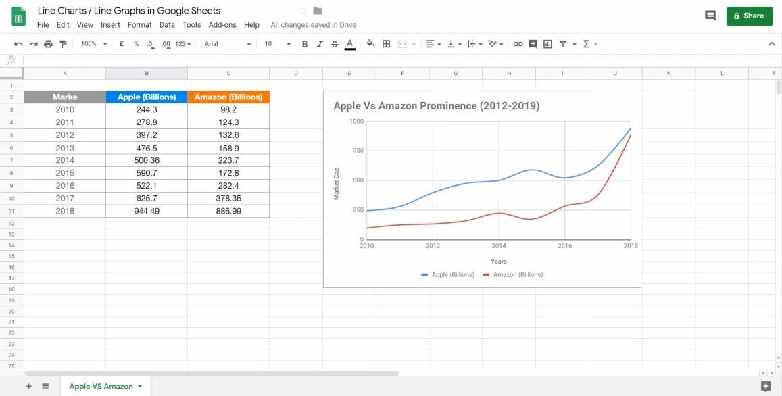Viewport: 782px width, 396px height.
Task: Format as percent icon
Action: [x=136, y=44]
